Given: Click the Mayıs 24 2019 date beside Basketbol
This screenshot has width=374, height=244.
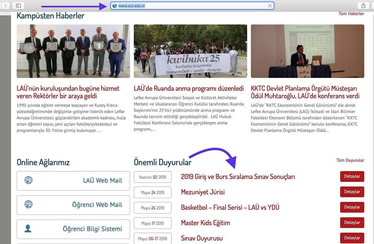Looking at the screenshot, I should point(153,208).
